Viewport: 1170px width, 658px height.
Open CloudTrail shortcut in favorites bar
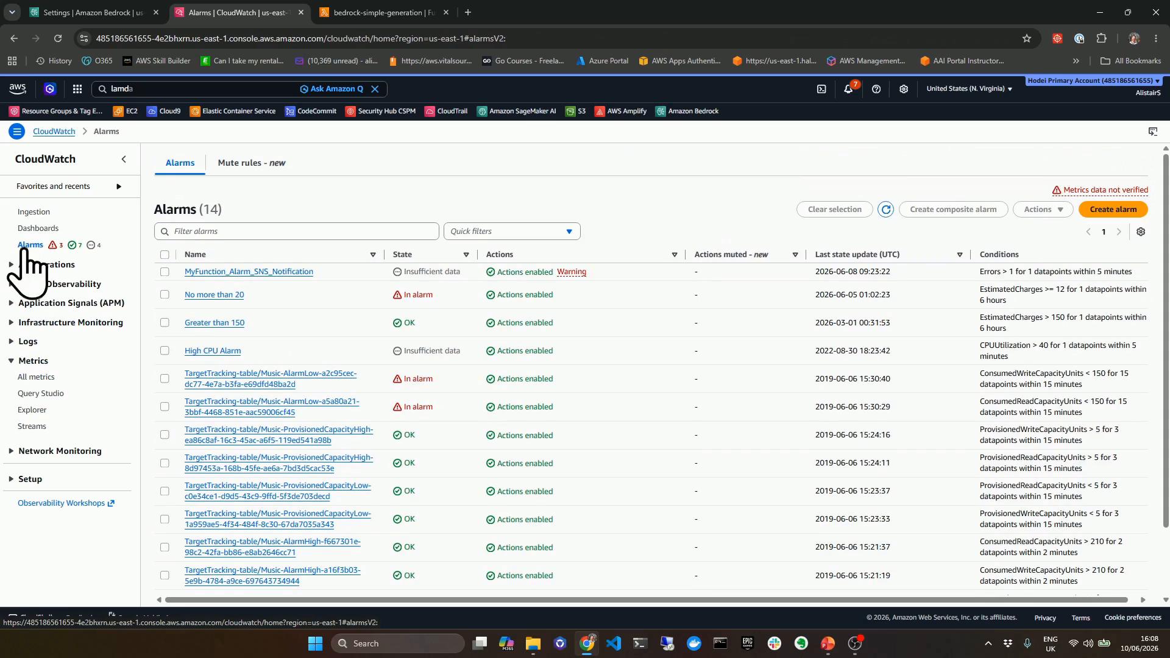tap(447, 111)
